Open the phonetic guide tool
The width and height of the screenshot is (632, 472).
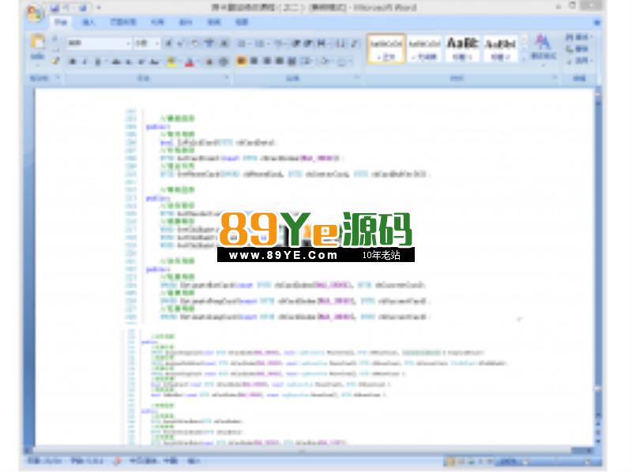pos(209,43)
